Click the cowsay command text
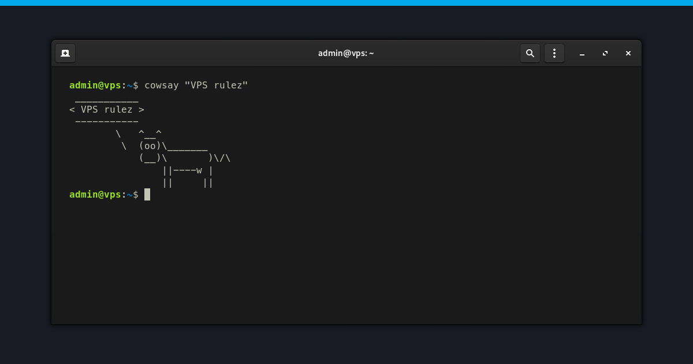 [x=161, y=85]
